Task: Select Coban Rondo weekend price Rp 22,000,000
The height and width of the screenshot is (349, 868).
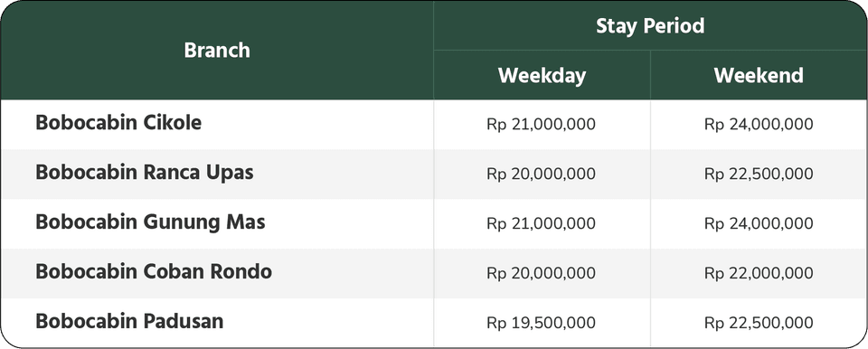Action: point(759,273)
